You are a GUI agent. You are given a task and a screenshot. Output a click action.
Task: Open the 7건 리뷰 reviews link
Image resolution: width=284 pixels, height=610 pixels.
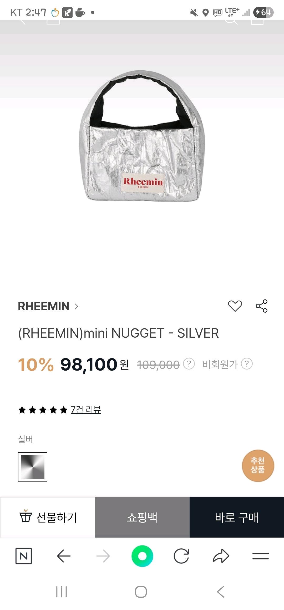click(86, 410)
